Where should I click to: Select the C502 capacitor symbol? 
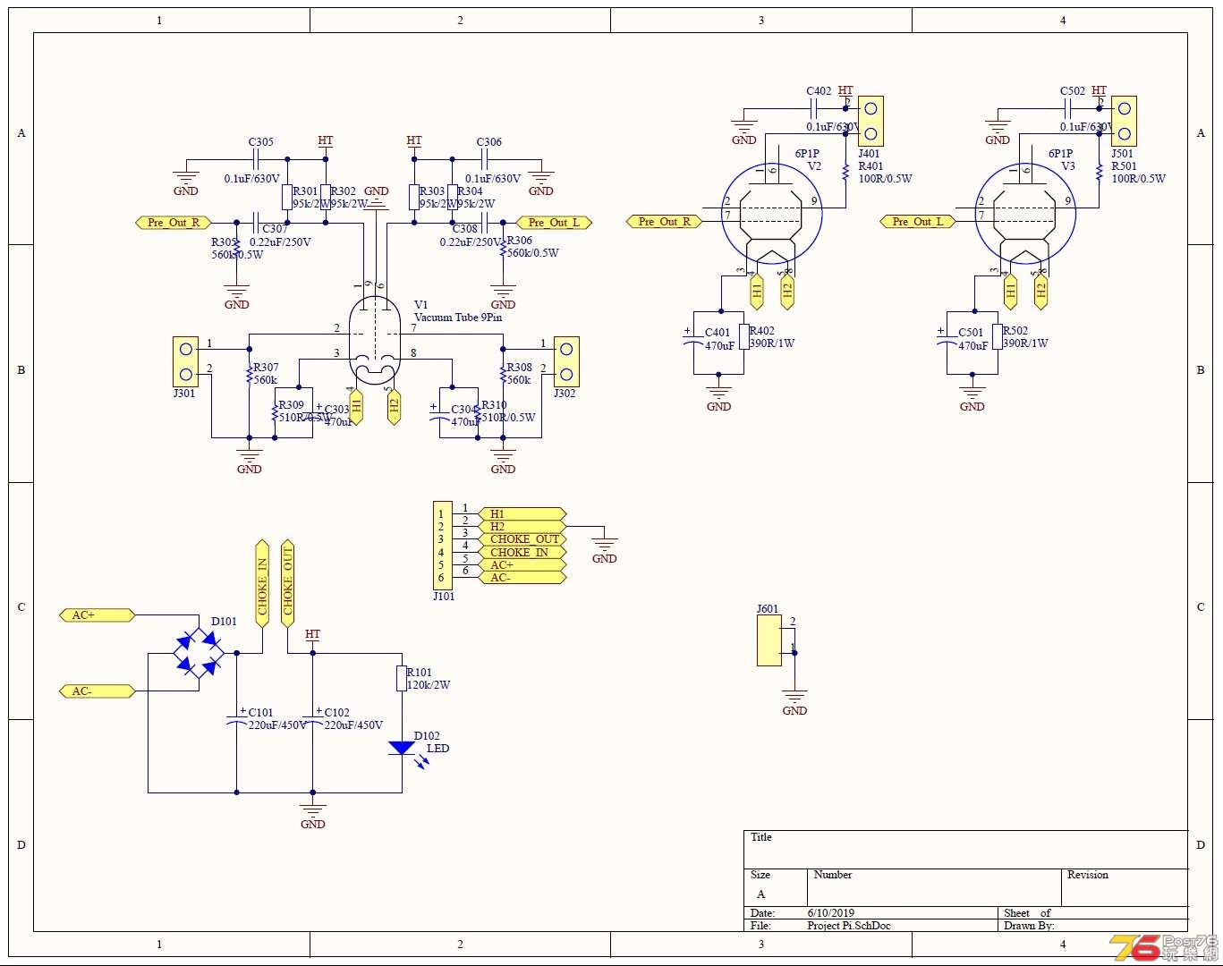point(1067,108)
